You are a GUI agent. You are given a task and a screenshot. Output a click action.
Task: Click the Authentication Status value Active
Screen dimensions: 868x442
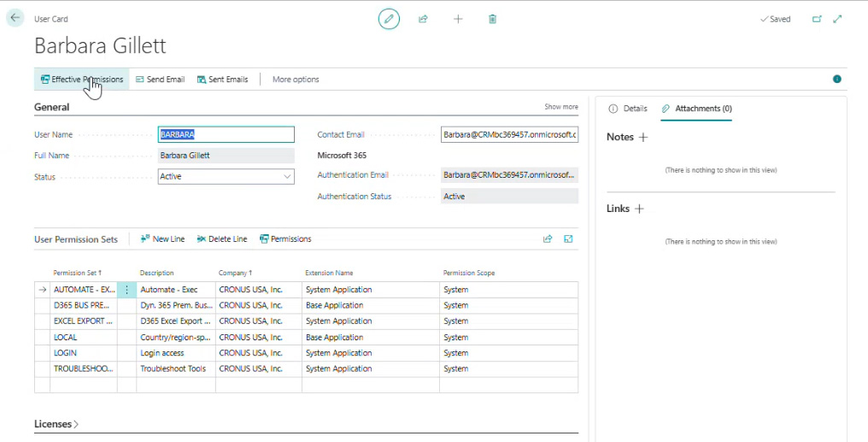point(509,196)
